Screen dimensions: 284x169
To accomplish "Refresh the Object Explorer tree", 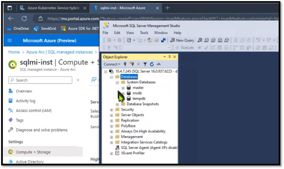I will 152,64.
